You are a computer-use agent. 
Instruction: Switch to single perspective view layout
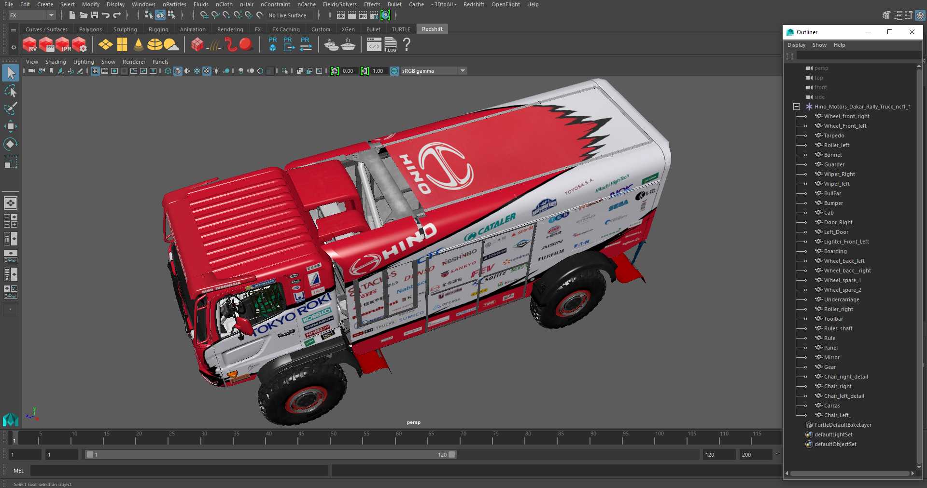pos(11,203)
